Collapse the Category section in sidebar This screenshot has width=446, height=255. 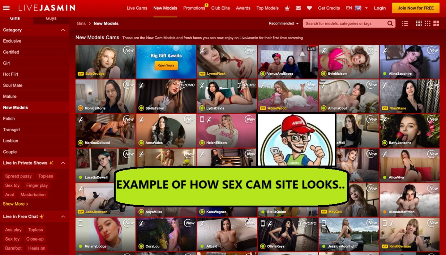(63, 30)
